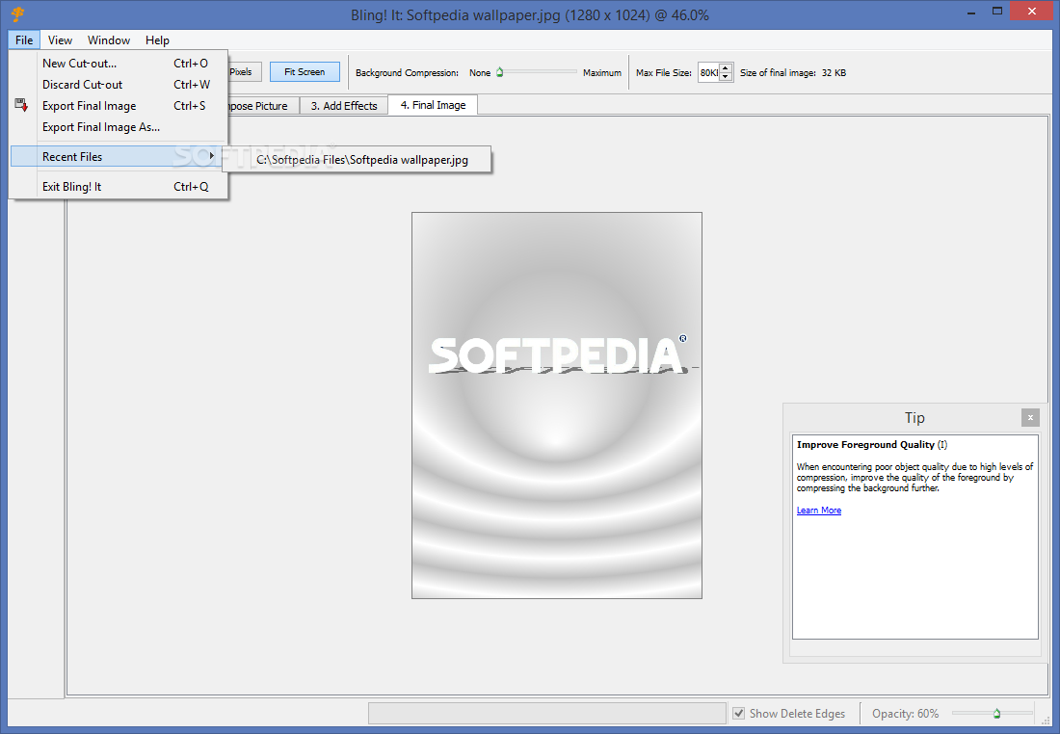Click the Improve Foreground Quality tip heading
This screenshot has width=1060, height=734.
[872, 444]
